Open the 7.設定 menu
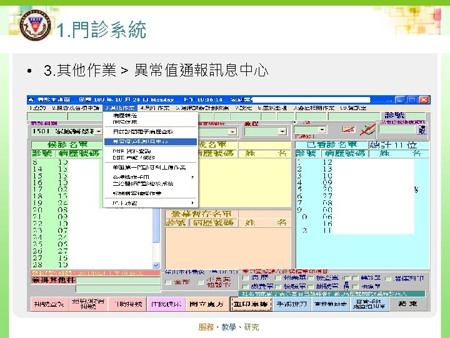The height and width of the screenshot is (338, 450). [243, 108]
